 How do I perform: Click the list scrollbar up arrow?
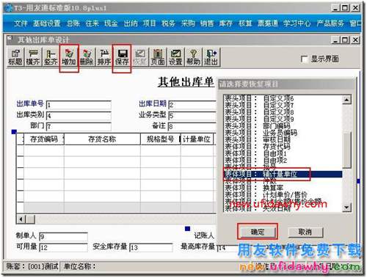click(346, 100)
